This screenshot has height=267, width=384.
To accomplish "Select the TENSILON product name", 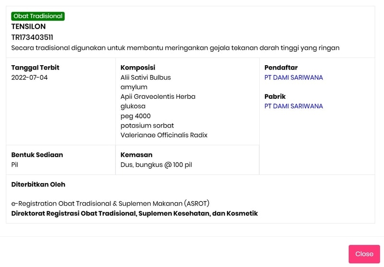I will point(28,27).
